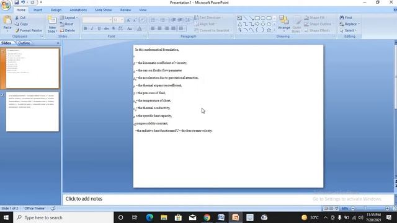Screen dimensions: 397x223
Task: Open the Design ribbon tab
Action: point(56,10)
